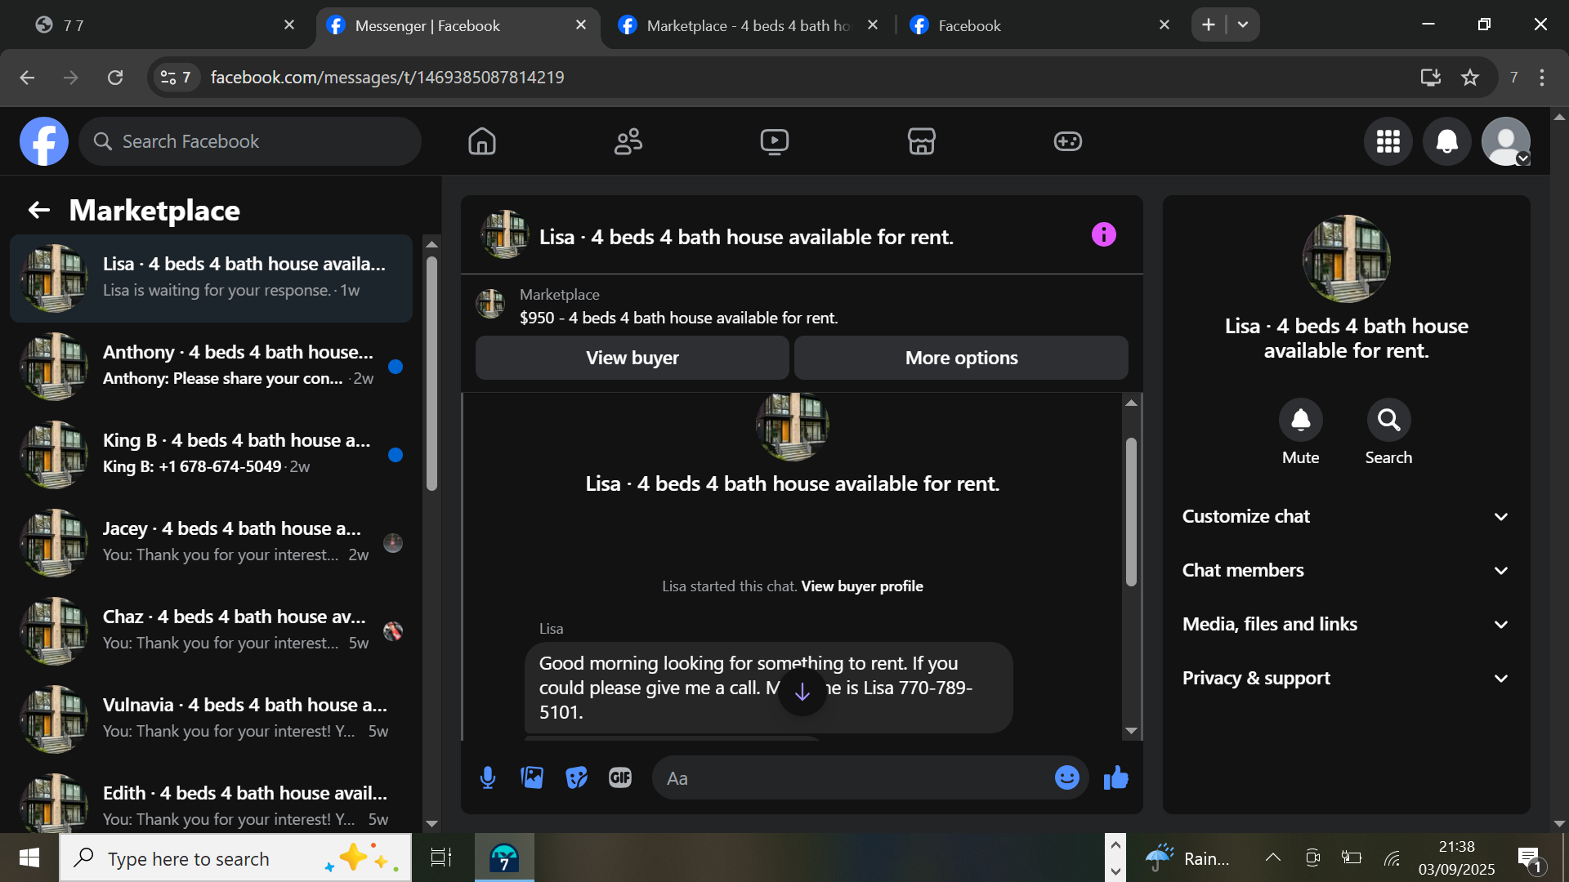Open the View buyer profile link
Image resolution: width=1569 pixels, height=882 pixels.
coord(862,586)
